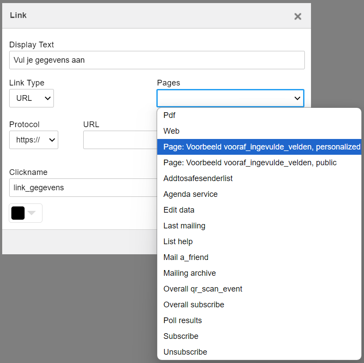Screen dimensions: 364x363
Task: Open the Protocol https:// dropdown
Action: click(34, 140)
